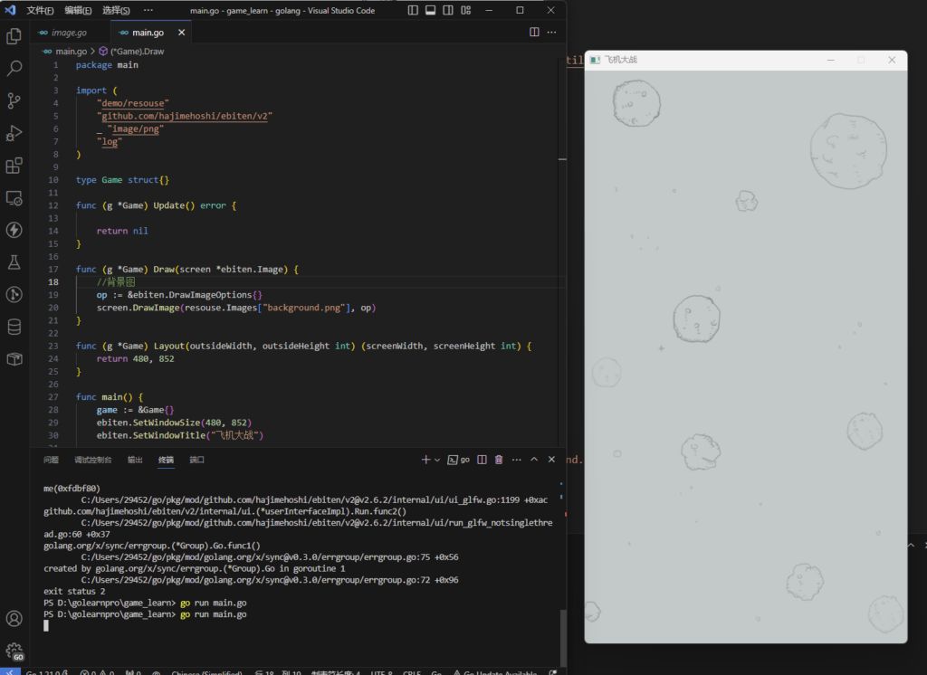Maximize the panel with the chevron-up arrow

534,460
